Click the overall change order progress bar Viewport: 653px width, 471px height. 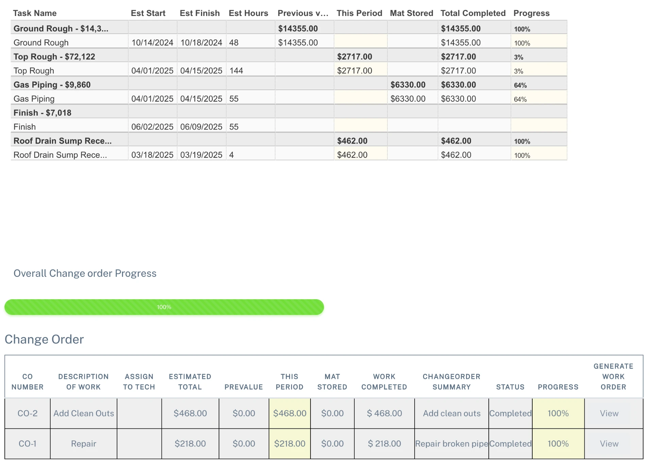(x=164, y=307)
